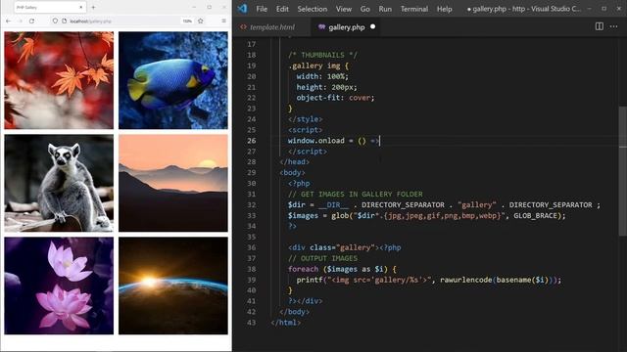This screenshot has height=352, width=627.
Task: Go back in the browser
Action: click(9, 21)
